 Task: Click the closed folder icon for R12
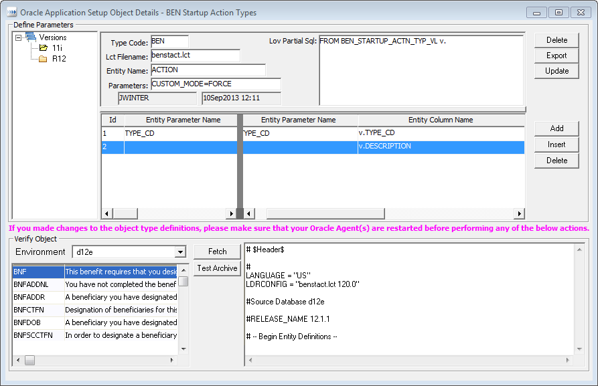[x=43, y=59]
